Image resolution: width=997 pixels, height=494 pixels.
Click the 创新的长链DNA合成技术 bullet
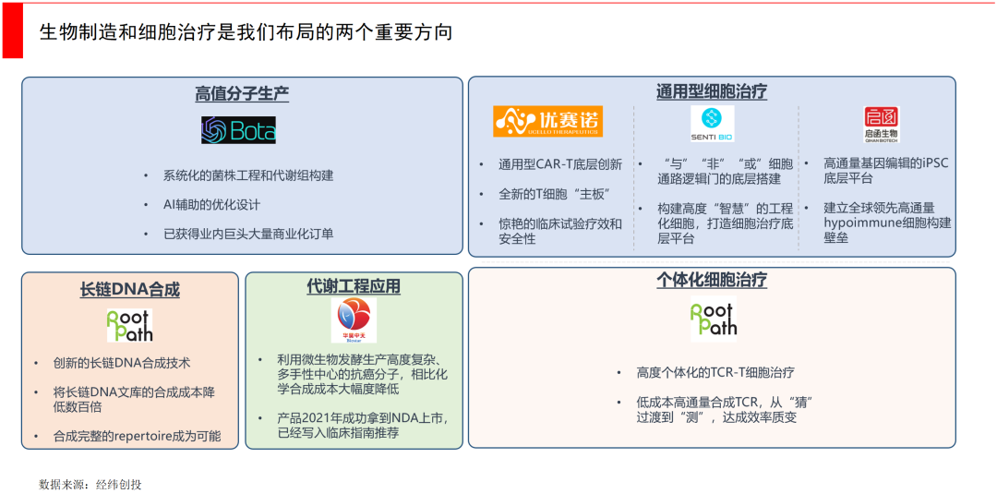point(122,363)
